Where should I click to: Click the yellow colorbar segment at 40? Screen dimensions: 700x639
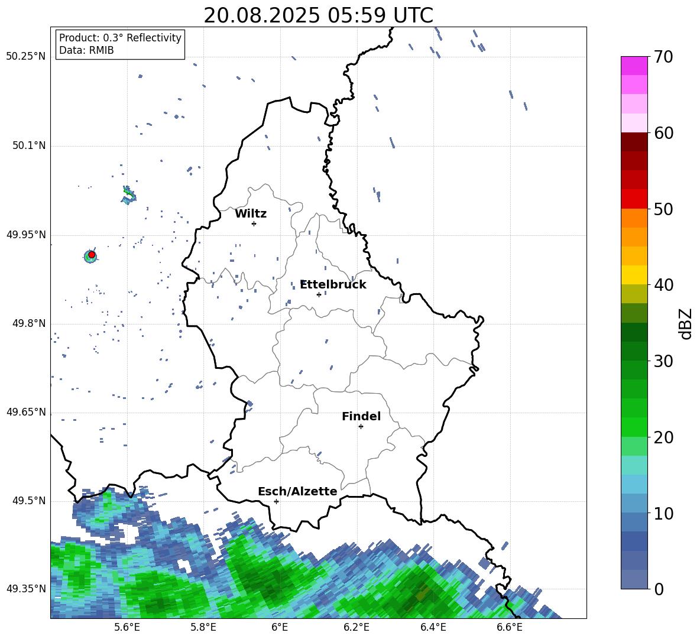pyautogui.click(x=634, y=275)
